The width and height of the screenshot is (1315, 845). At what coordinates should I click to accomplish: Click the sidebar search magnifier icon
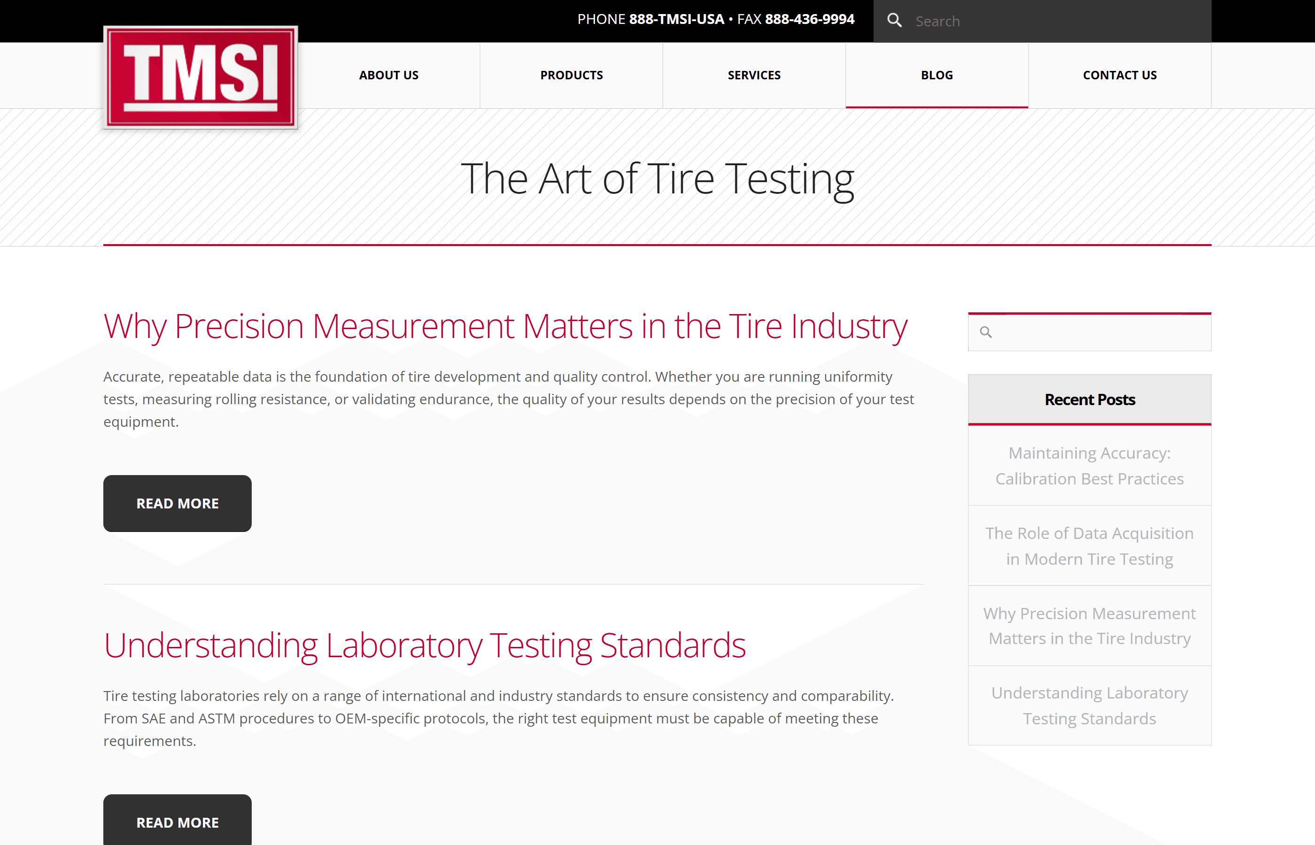click(986, 332)
